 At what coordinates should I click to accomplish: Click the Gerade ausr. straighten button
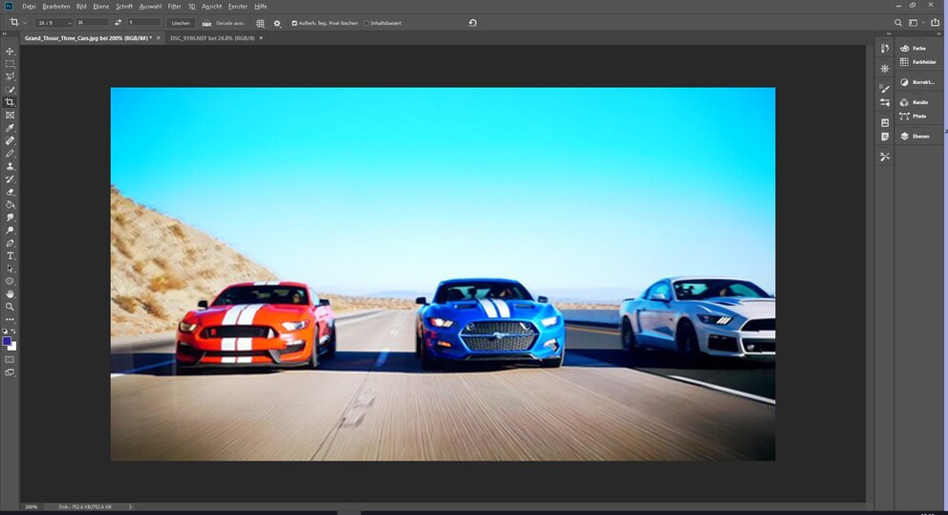[224, 23]
